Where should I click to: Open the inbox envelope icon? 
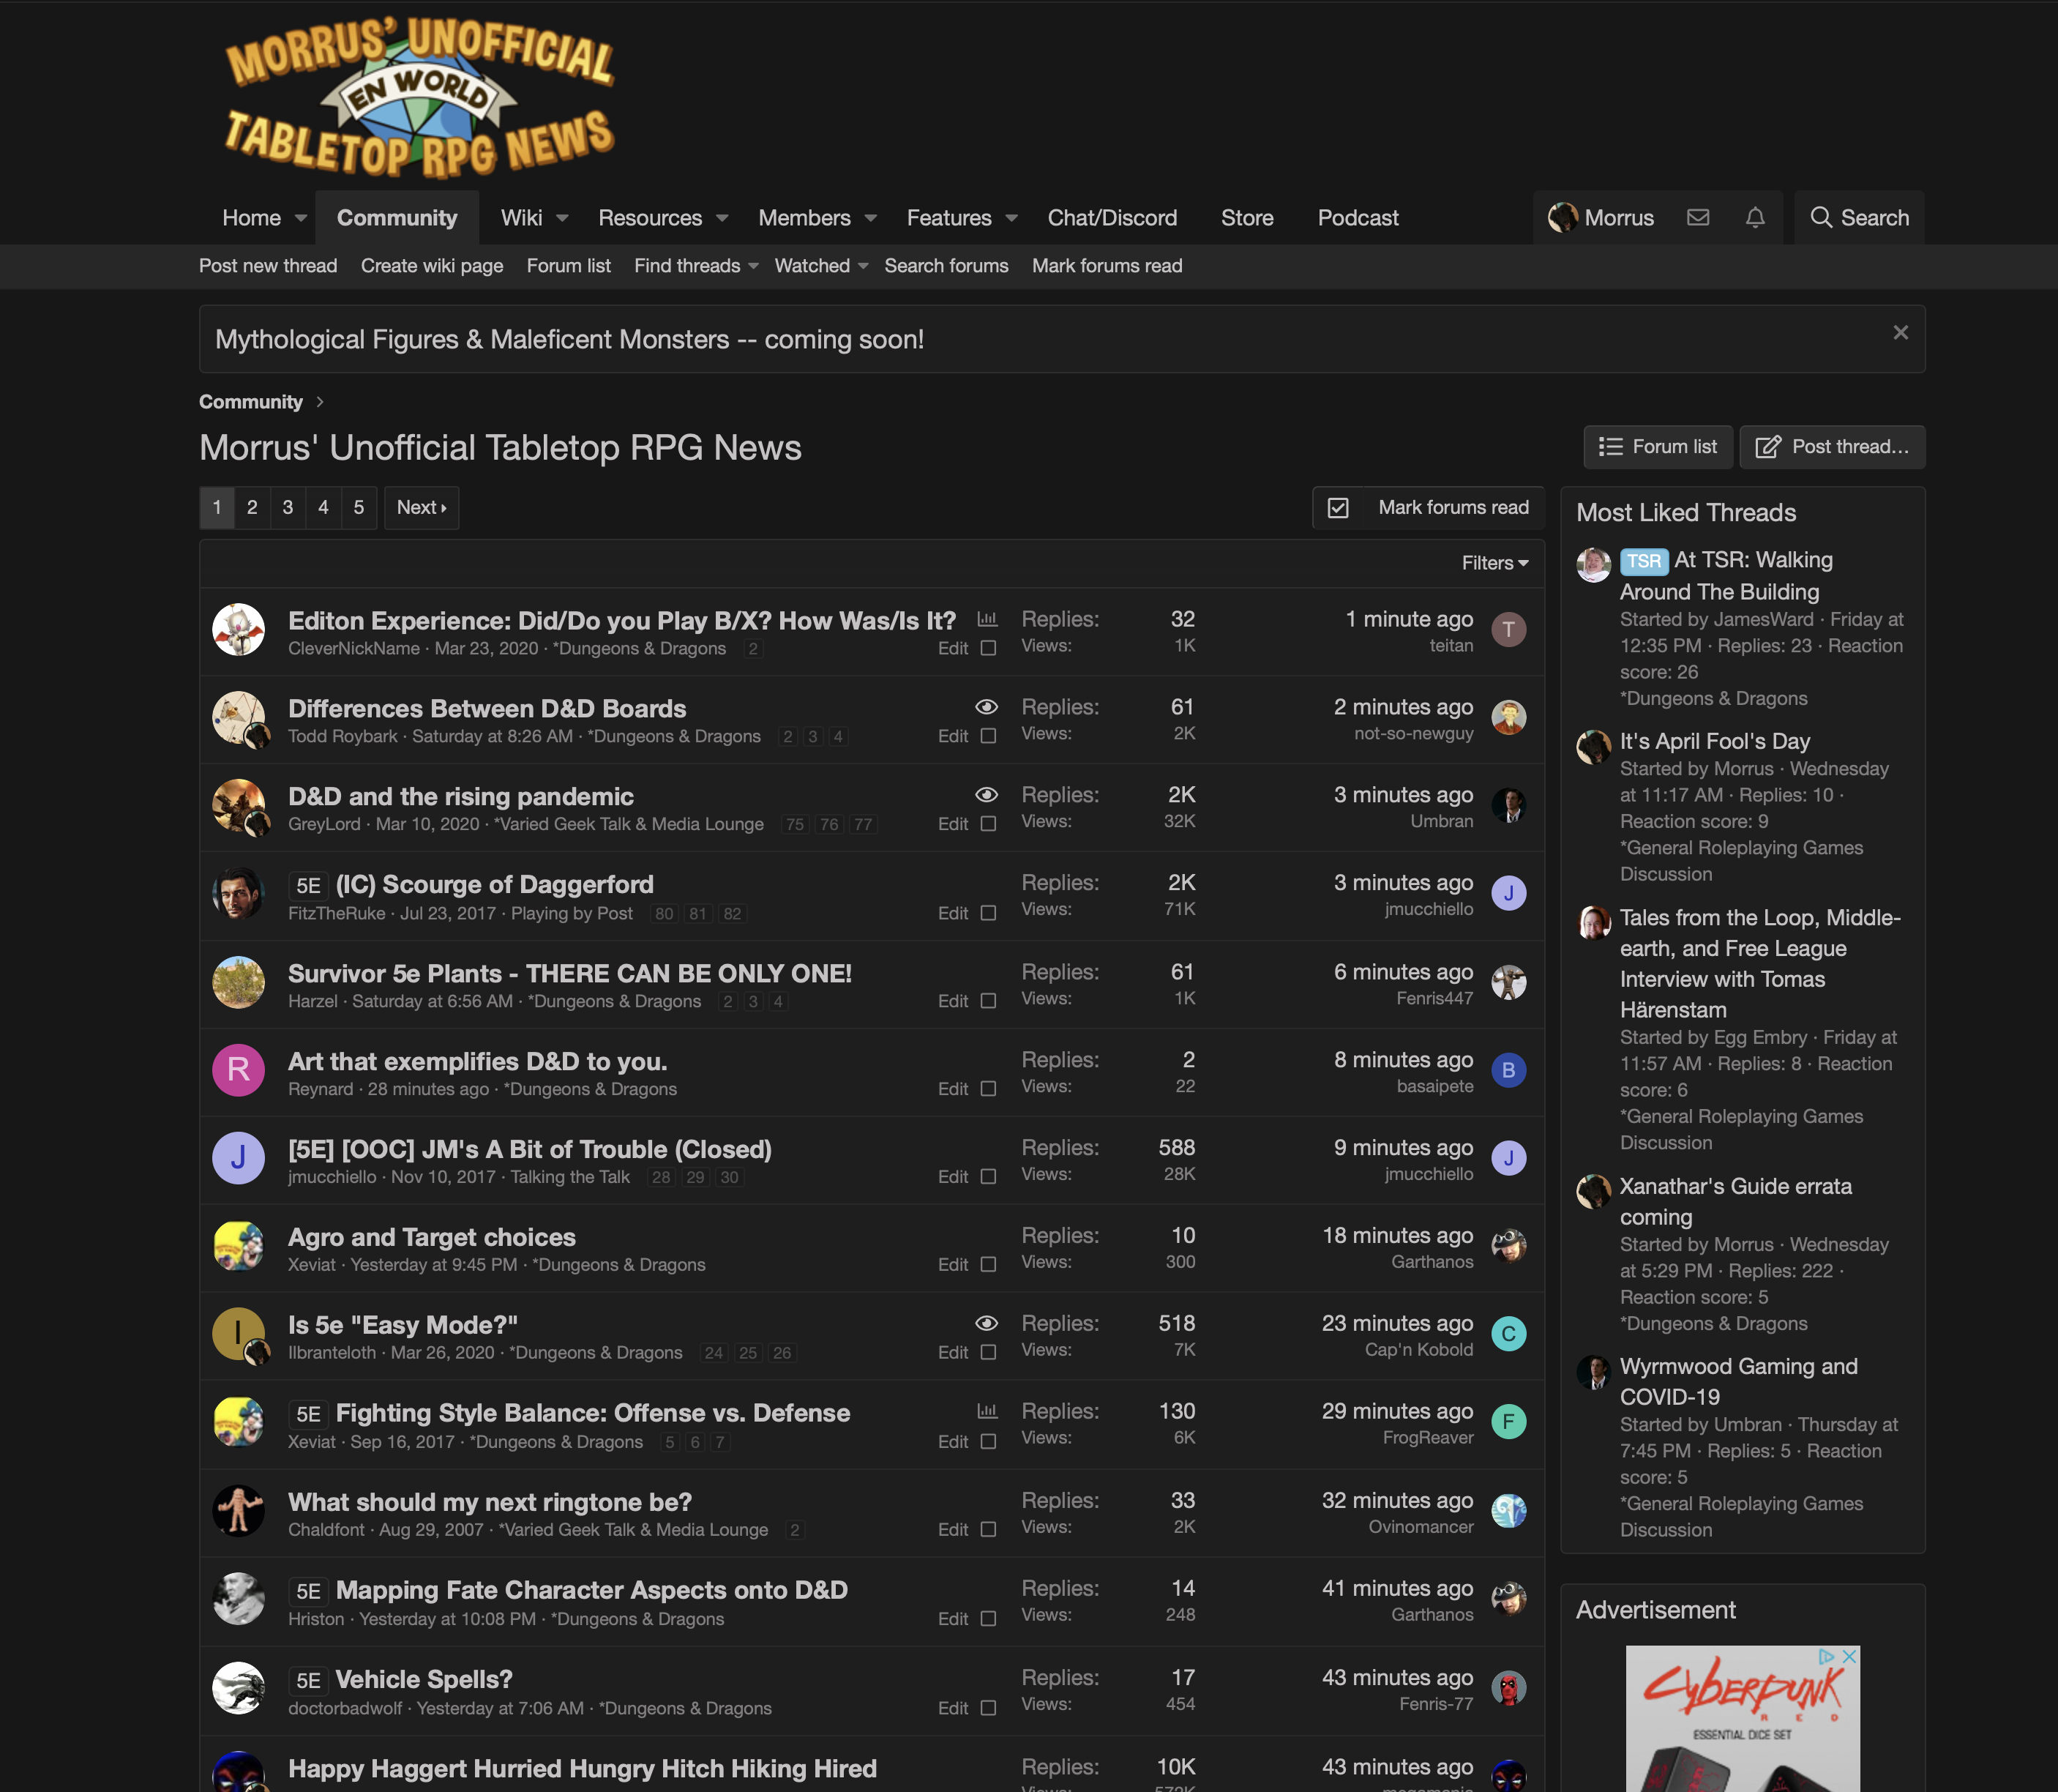1697,217
